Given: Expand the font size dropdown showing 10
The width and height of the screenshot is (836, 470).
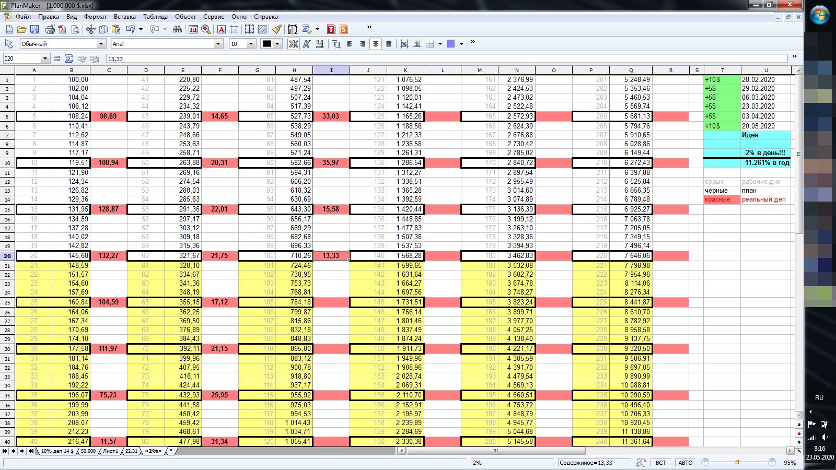Looking at the screenshot, I should point(251,44).
